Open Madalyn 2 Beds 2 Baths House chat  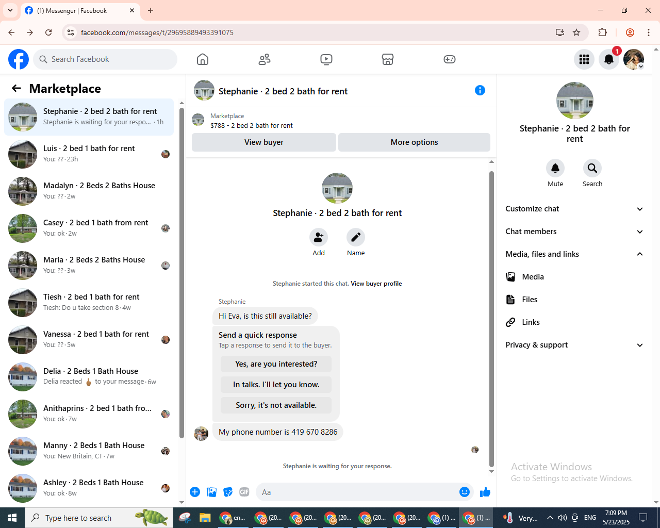pyautogui.click(x=89, y=191)
